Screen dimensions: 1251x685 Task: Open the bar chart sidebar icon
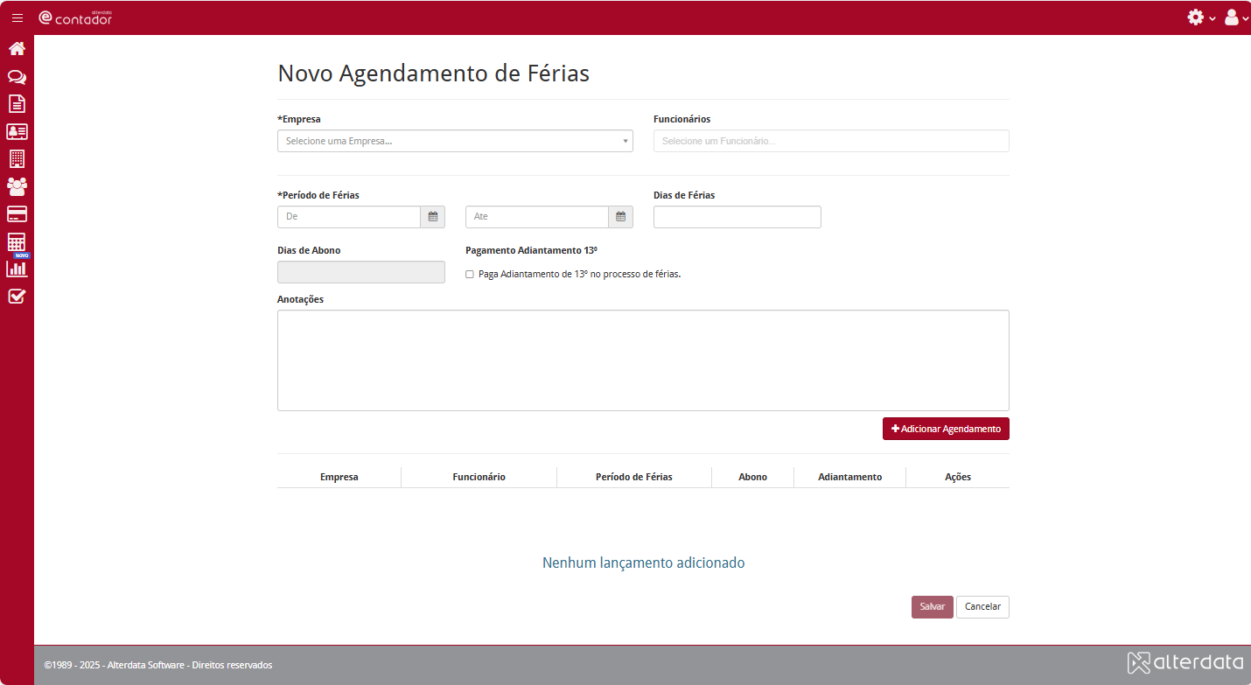pyautogui.click(x=17, y=269)
